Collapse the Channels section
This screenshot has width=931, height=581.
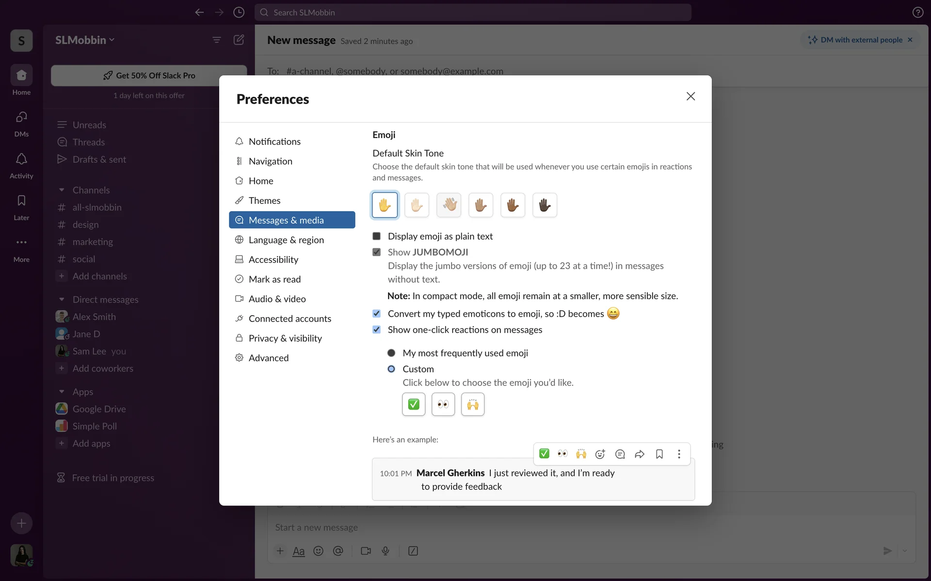pos(62,190)
